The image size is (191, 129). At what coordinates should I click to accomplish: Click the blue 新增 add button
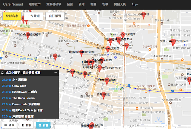tap(43, 125)
